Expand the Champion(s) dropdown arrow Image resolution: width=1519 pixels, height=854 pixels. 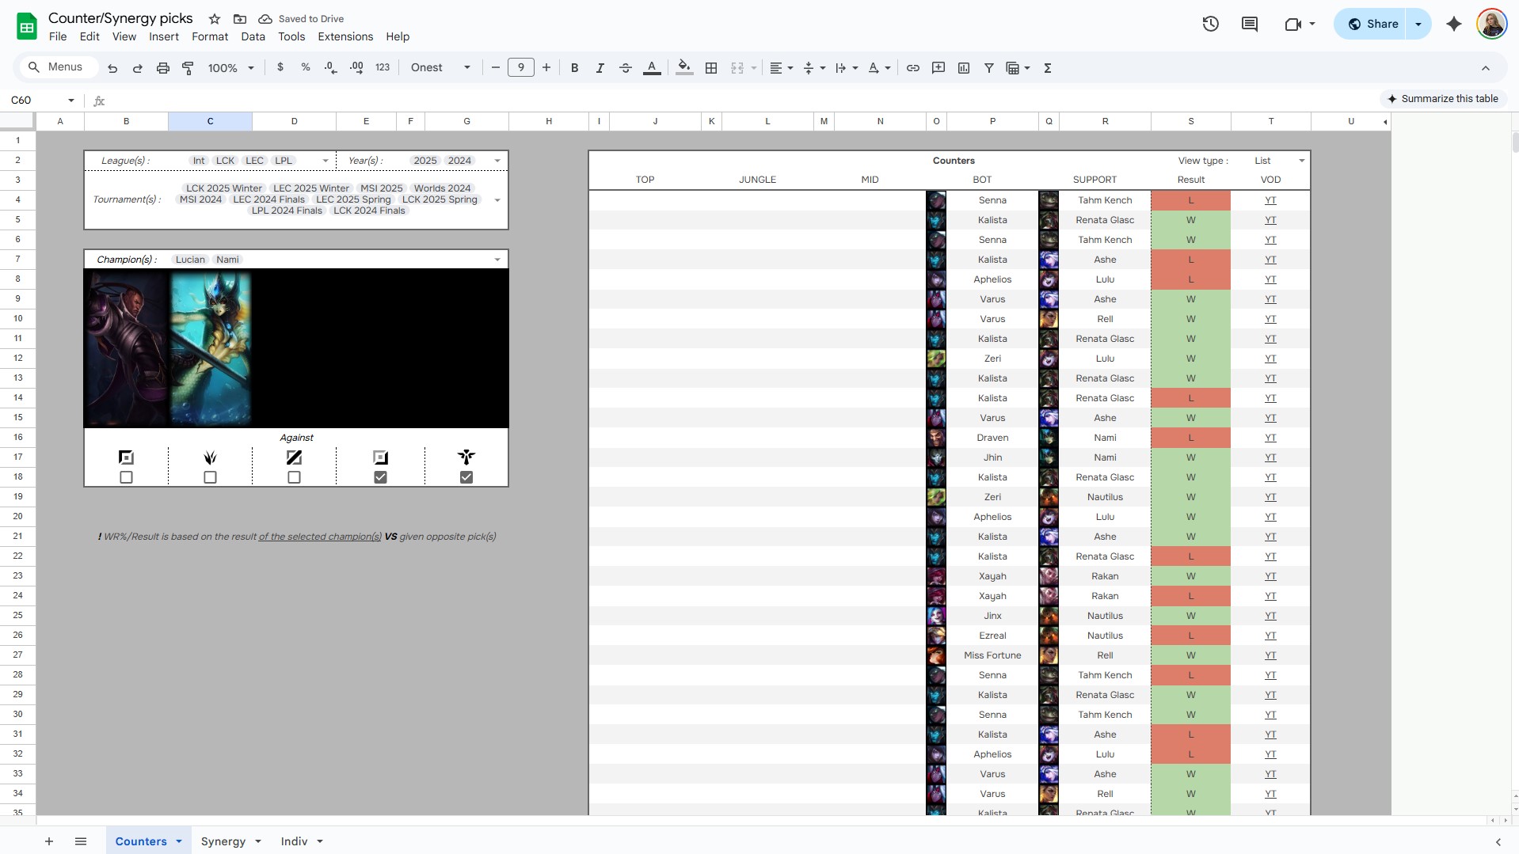tap(497, 260)
